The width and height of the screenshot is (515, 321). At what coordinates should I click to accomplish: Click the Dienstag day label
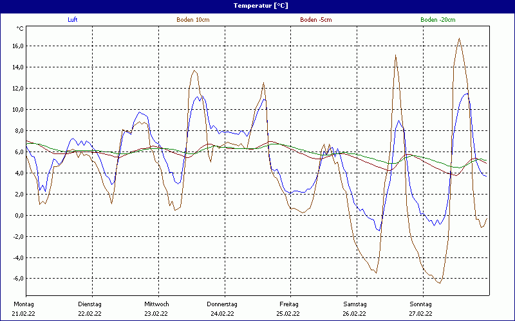[x=91, y=304]
